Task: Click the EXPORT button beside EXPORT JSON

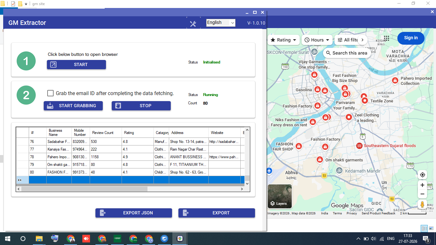Action: click(x=217, y=213)
